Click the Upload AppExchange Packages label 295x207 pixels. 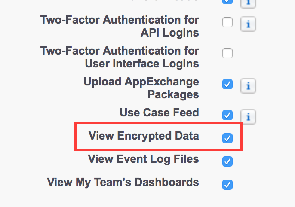tap(141, 88)
